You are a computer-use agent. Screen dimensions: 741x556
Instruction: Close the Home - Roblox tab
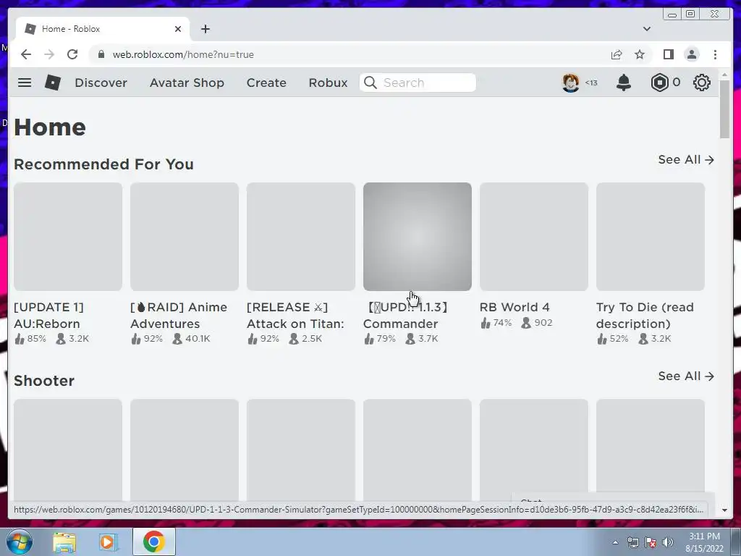tap(178, 29)
